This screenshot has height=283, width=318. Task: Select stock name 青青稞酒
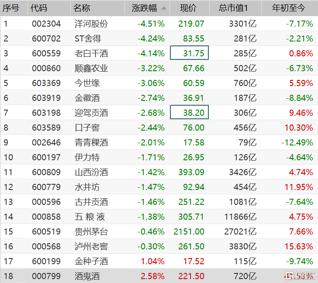91,142
